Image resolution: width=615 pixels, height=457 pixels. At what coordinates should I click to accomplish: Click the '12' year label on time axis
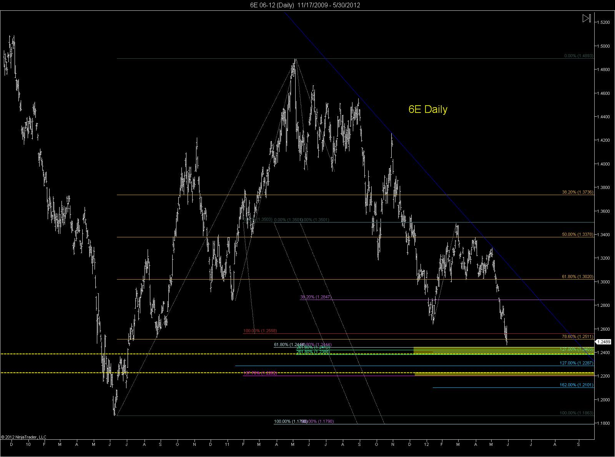coord(427,444)
